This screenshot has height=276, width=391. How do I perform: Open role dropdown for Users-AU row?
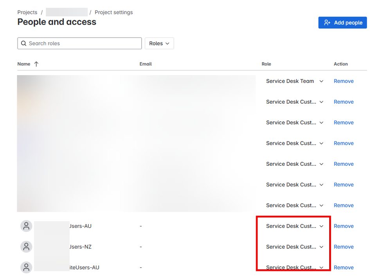[x=294, y=226]
